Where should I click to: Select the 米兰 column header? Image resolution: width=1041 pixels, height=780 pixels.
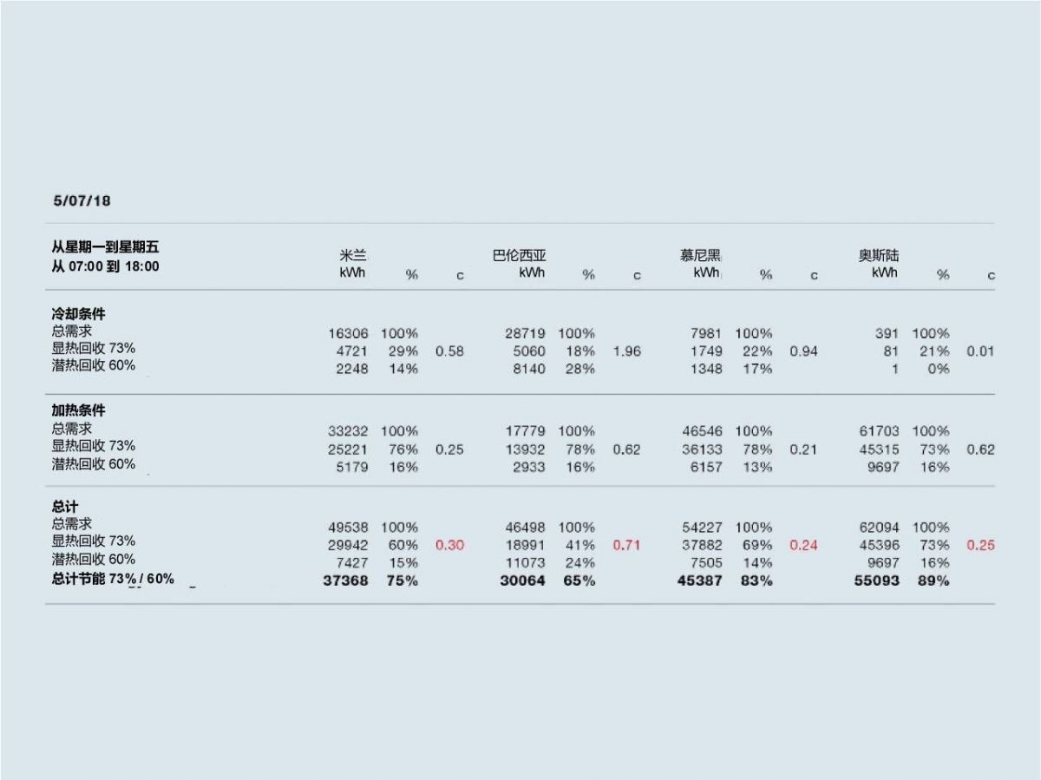[x=352, y=255]
